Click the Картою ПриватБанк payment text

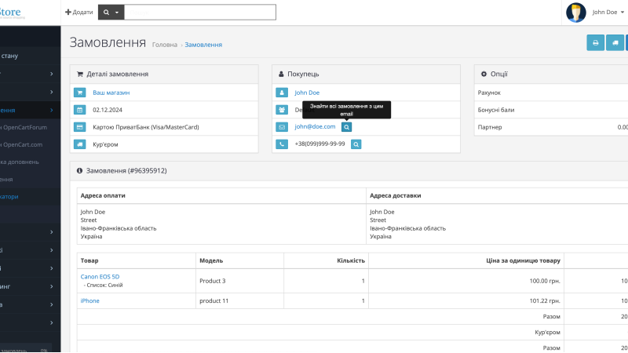pos(146,127)
